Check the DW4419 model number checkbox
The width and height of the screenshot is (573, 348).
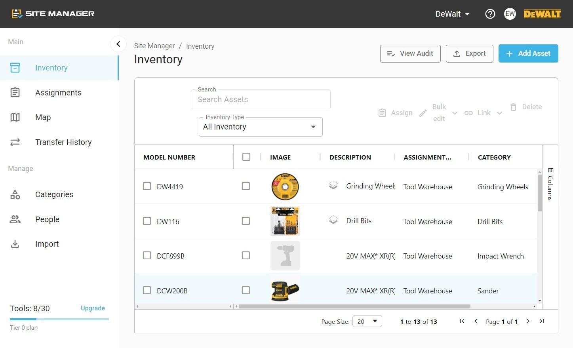pos(147,186)
